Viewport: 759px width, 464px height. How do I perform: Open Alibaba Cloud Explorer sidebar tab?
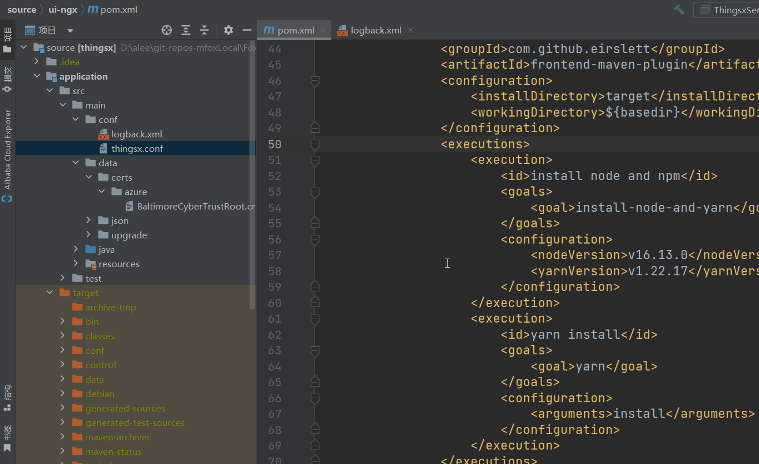tap(8, 155)
